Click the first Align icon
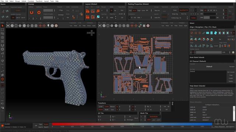The image size is (236, 132). [192, 46]
